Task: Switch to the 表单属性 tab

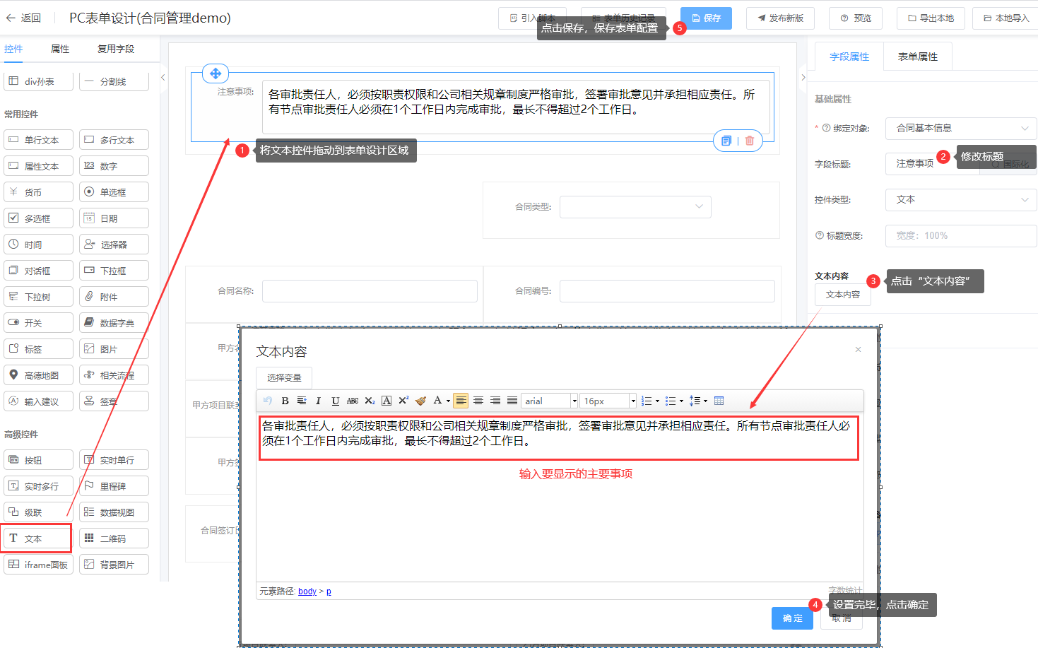Action: [x=917, y=57]
